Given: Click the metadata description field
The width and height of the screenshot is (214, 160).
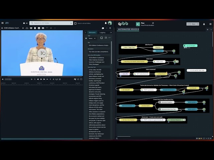Looking at the screenshot, I should 99,52.
